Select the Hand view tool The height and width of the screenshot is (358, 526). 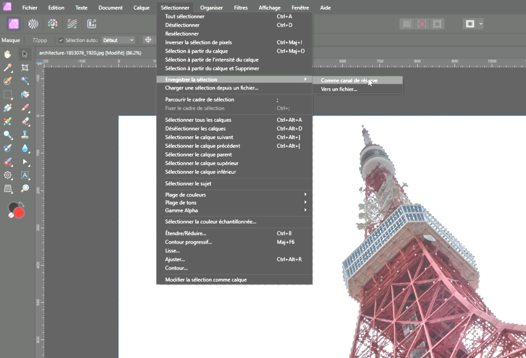click(x=8, y=54)
